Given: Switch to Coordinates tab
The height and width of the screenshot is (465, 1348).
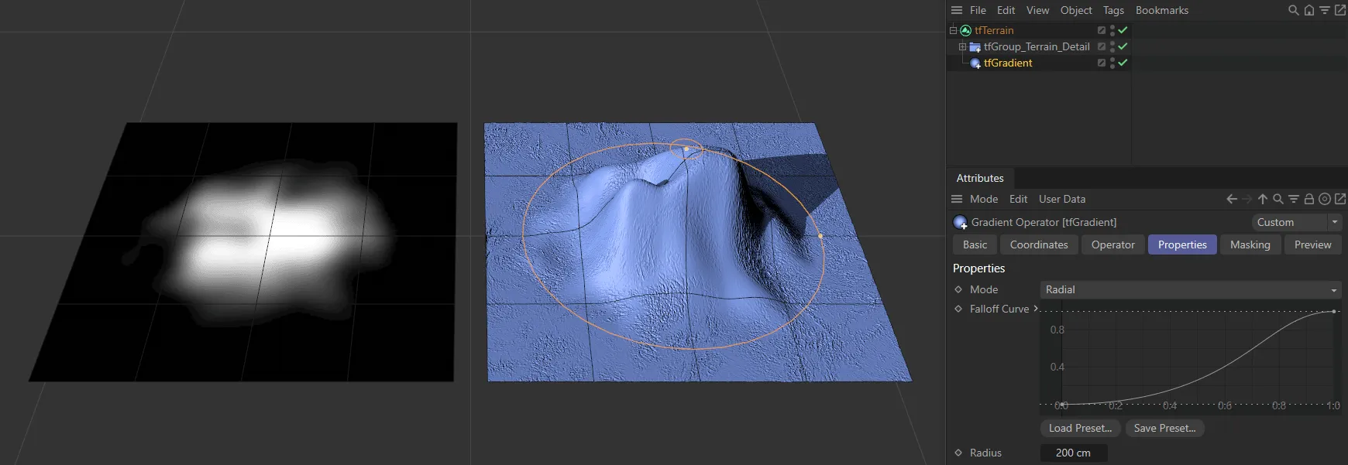Looking at the screenshot, I should pos(1039,244).
